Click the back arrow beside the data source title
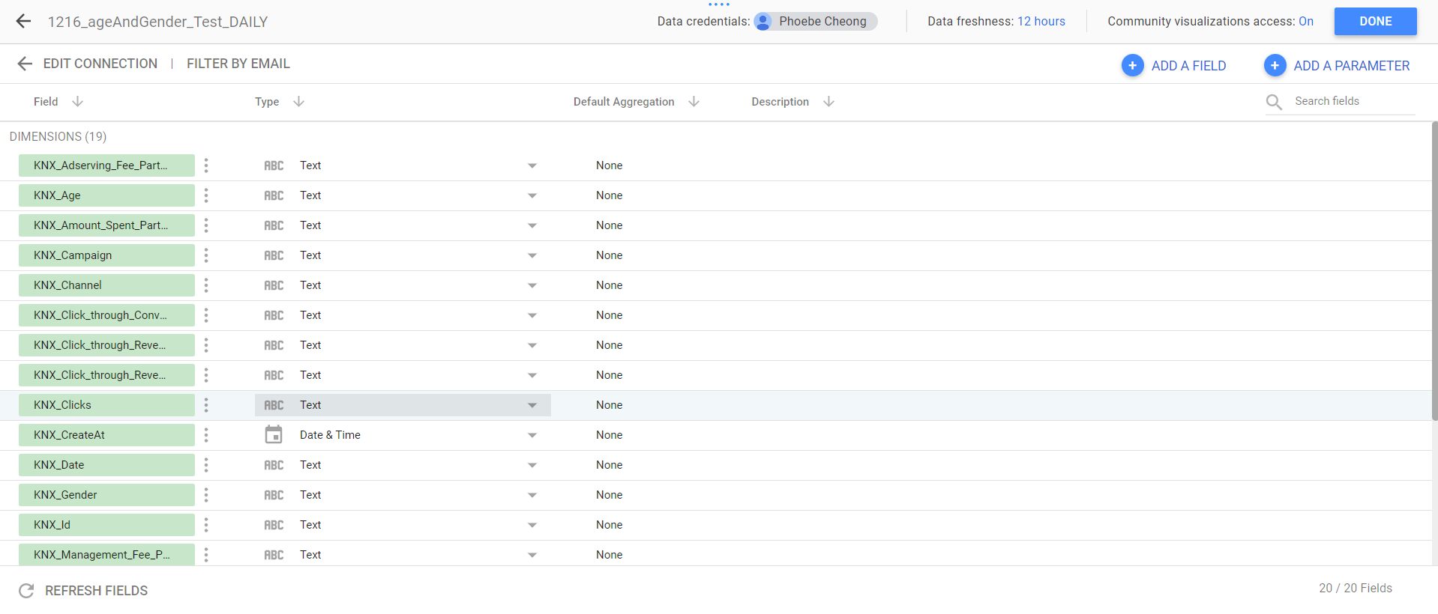 coord(23,22)
